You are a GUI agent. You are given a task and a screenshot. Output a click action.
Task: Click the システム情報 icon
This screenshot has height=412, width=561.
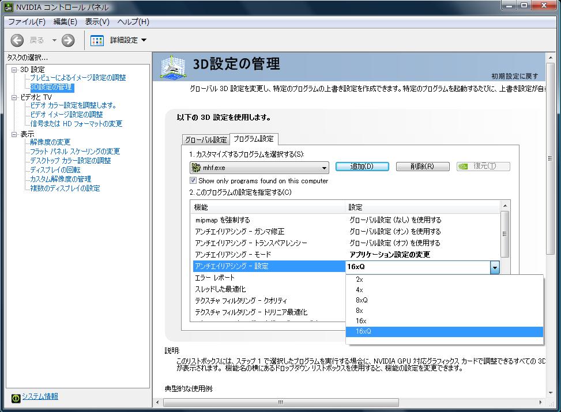click(x=16, y=398)
